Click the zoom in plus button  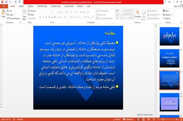(x=173, y=119)
